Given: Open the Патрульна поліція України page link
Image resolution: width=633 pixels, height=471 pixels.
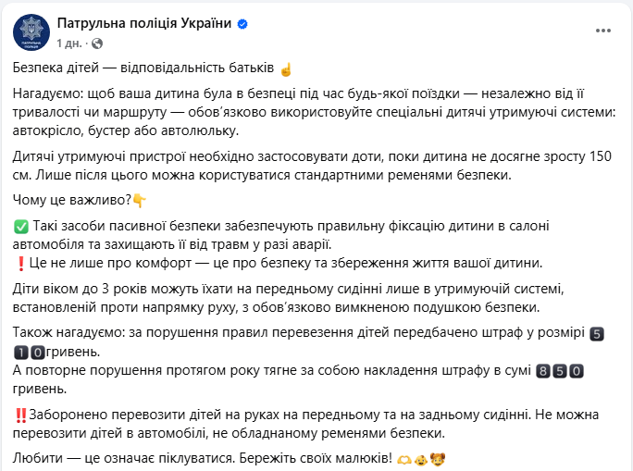Looking at the screenshot, I should point(143,24).
